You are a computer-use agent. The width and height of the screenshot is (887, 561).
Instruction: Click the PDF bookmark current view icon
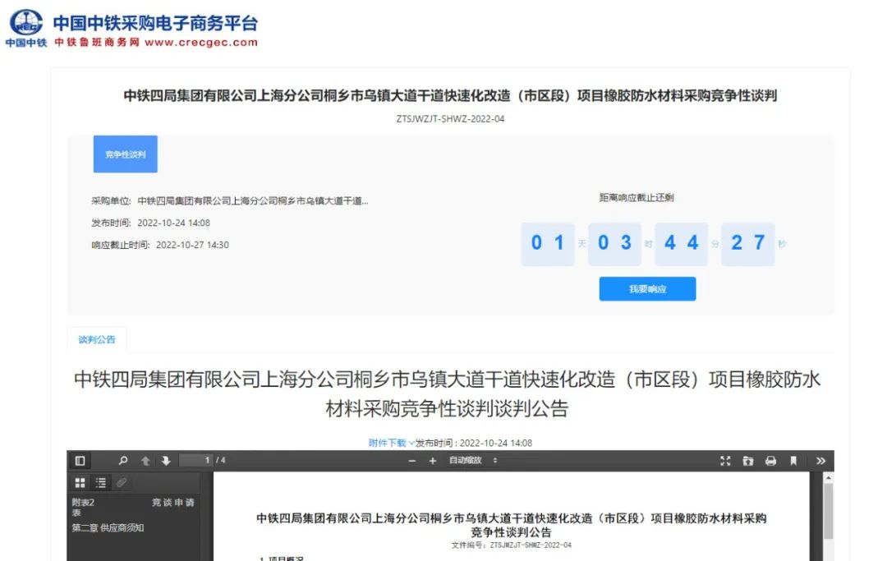pyautogui.click(x=793, y=461)
